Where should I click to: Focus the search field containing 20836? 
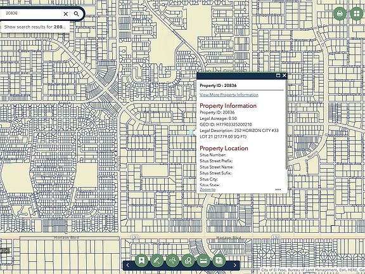click(x=32, y=13)
